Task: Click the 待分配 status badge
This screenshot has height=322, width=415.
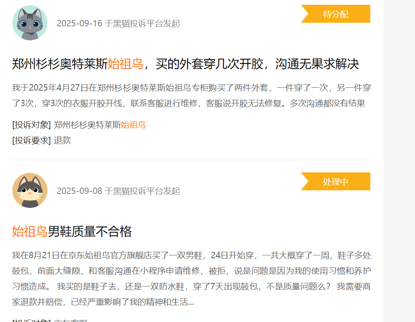Action: coord(336,14)
